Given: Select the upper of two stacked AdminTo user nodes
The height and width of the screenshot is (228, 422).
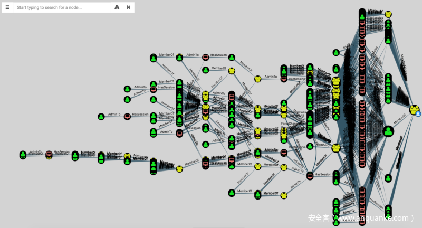Looking at the screenshot, I should (127, 89).
